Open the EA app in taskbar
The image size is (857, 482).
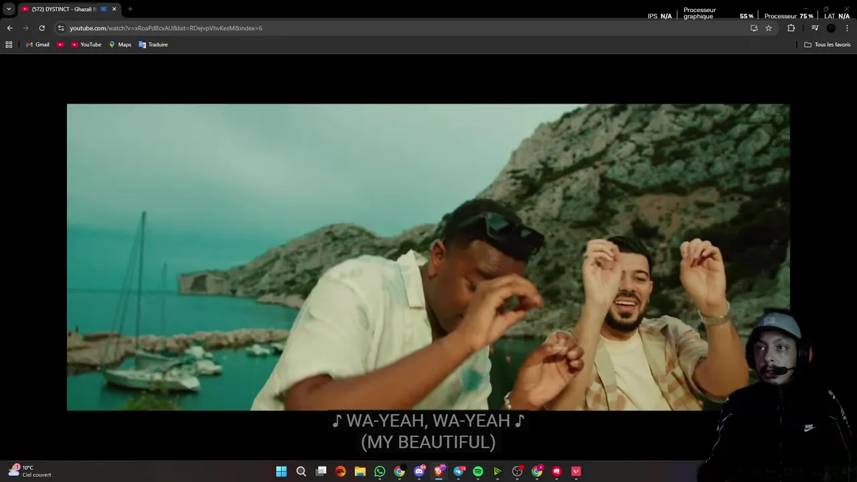pyautogui.click(x=341, y=471)
